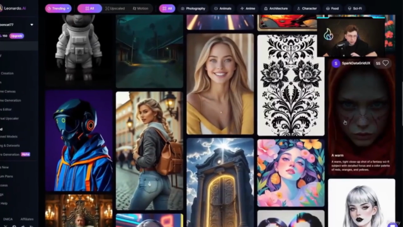Screen dimensions: 403x227
Task: Click the Leonardo.Ai logo
Action: pos(13,8)
